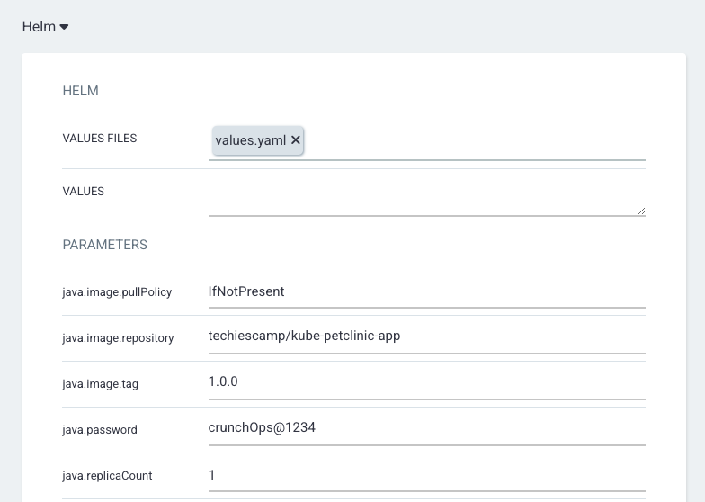Click the VALUES FILES label
Image resolution: width=705 pixels, height=502 pixels.
point(99,139)
